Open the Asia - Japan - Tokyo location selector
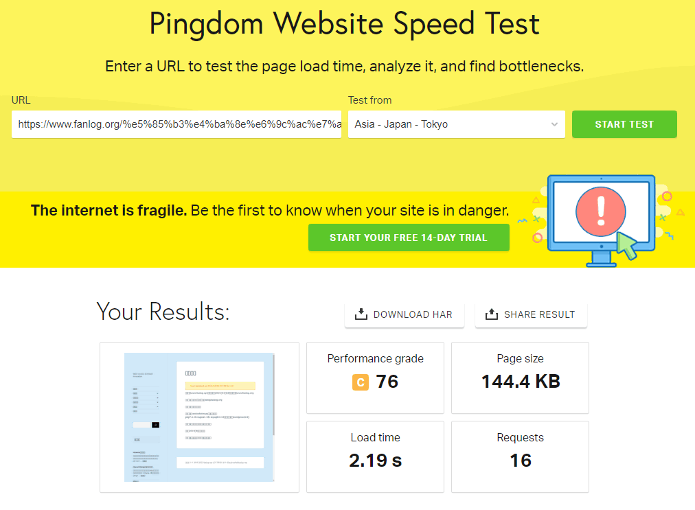This screenshot has width=695, height=510. click(x=457, y=124)
